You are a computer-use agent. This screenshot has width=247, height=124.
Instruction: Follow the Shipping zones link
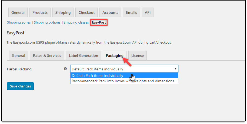(19, 22)
